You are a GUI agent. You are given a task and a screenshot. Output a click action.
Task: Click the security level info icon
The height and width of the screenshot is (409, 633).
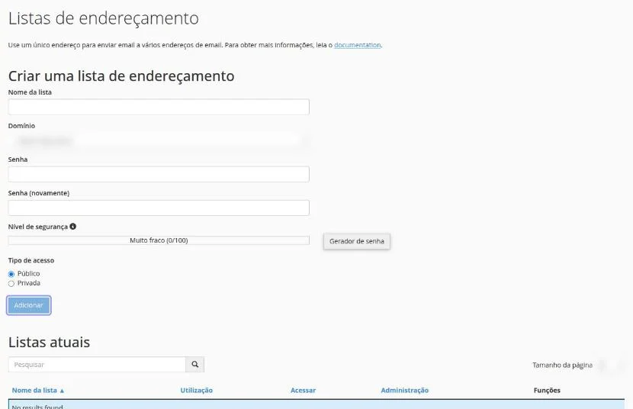(72, 227)
